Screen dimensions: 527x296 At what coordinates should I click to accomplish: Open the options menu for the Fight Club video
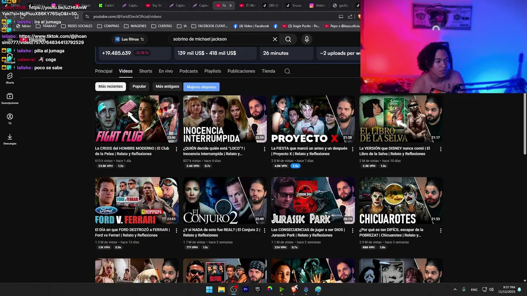tap(176, 149)
